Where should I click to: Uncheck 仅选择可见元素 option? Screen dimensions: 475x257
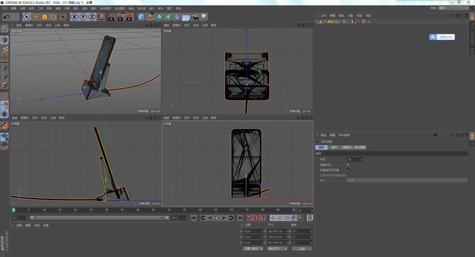click(348, 170)
